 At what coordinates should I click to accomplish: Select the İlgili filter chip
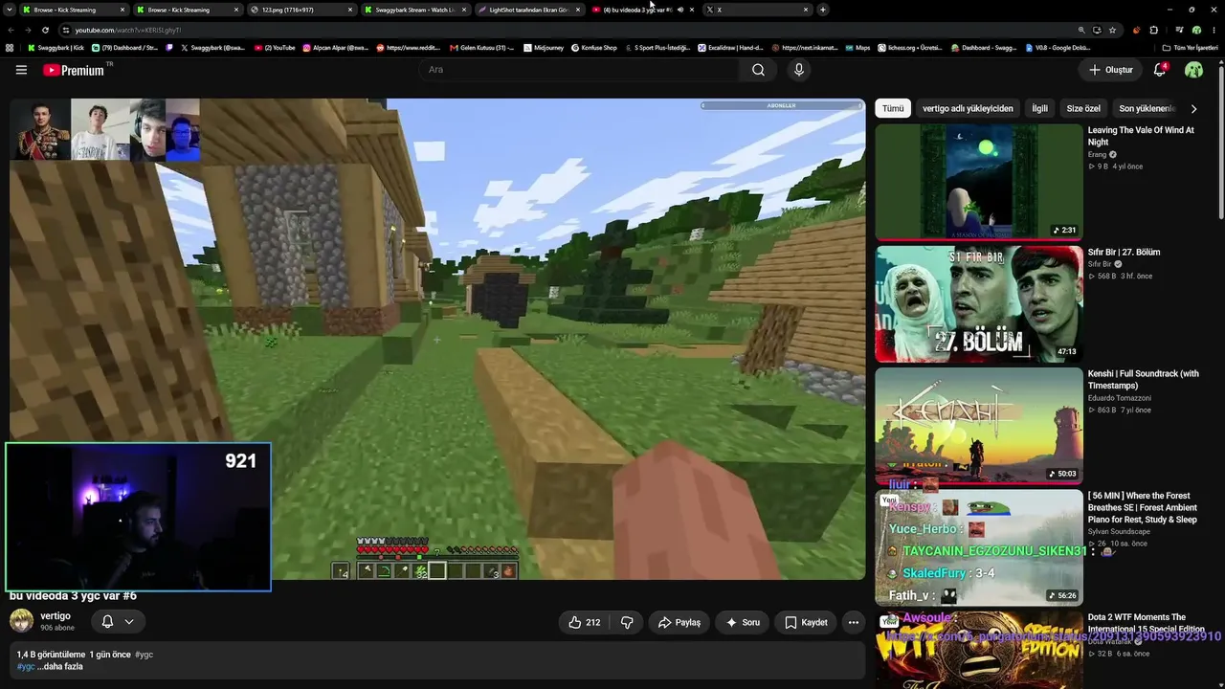tap(1039, 108)
